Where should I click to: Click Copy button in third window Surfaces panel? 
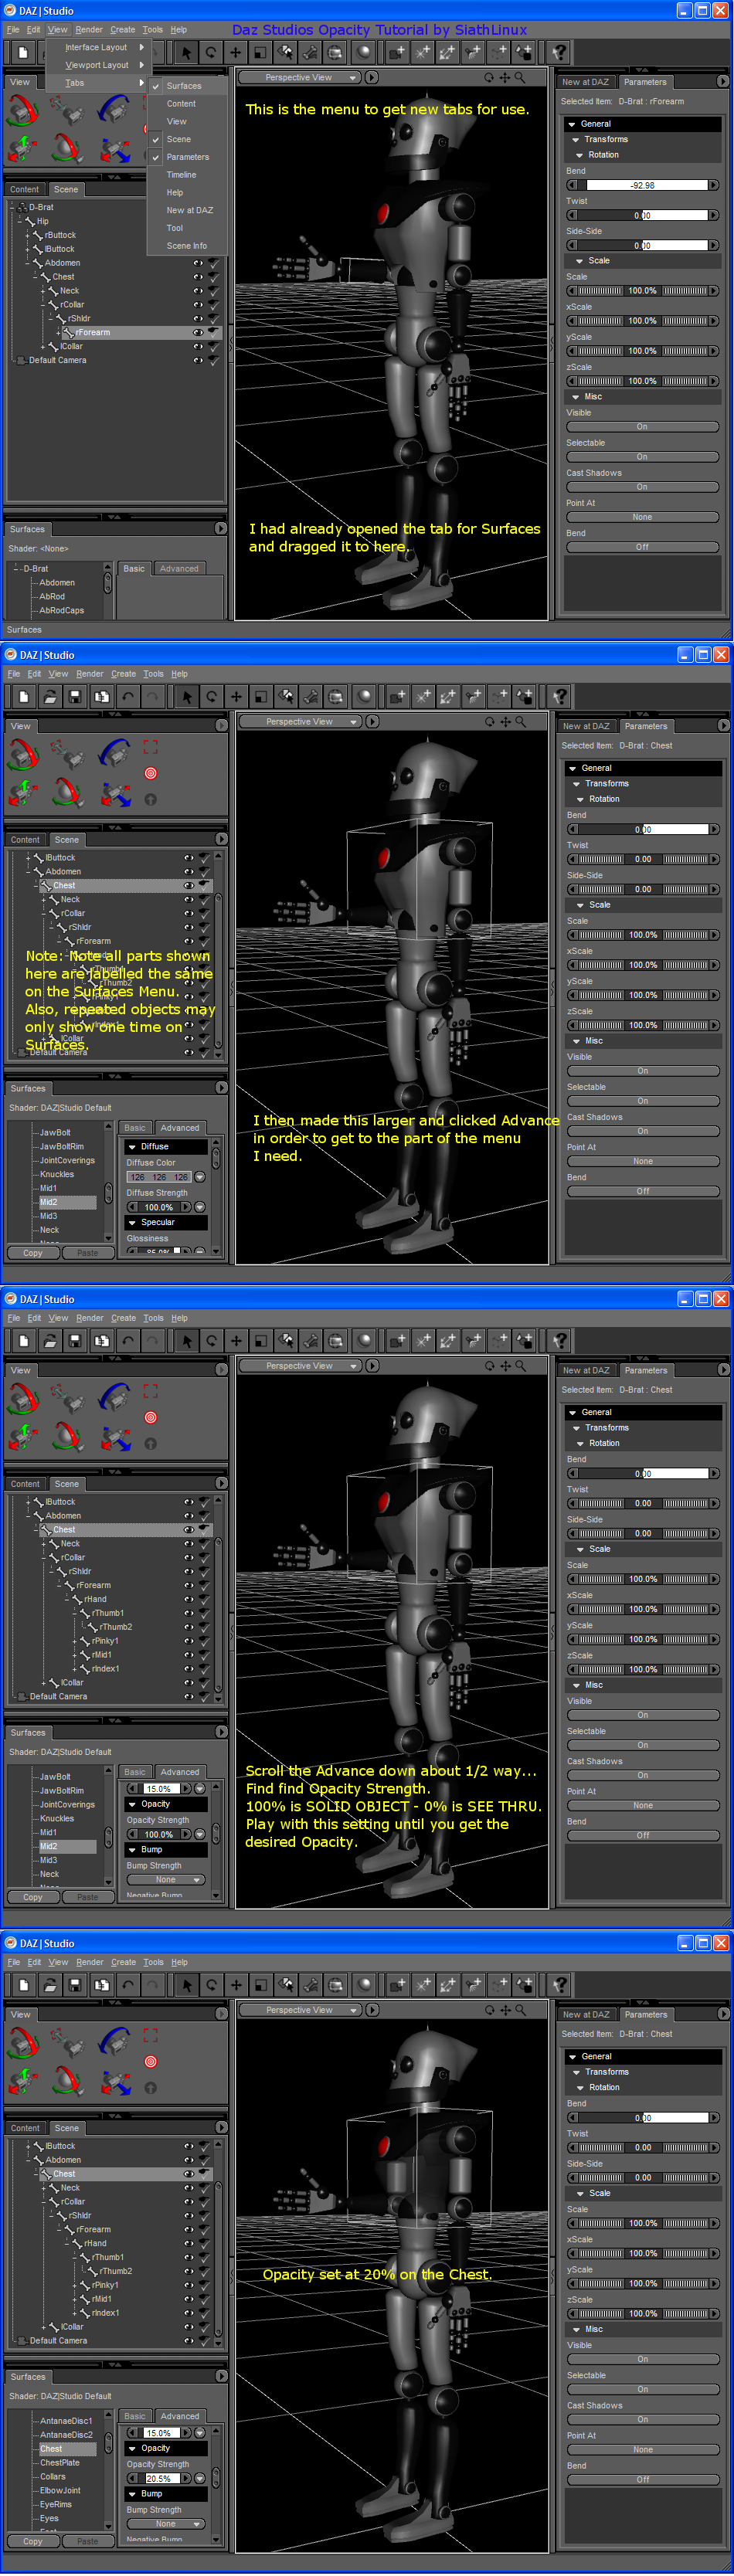click(33, 1897)
